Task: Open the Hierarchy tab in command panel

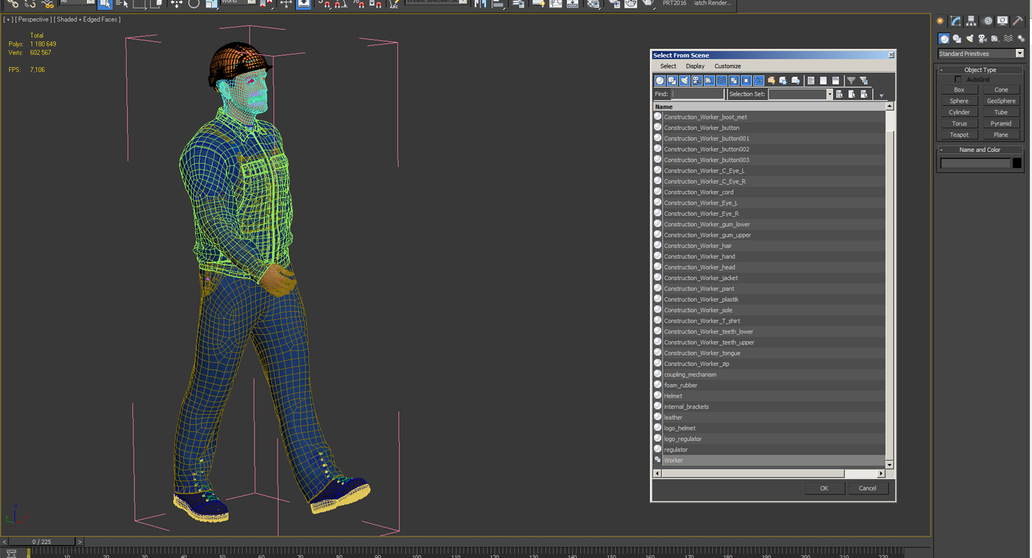Action: (x=971, y=21)
